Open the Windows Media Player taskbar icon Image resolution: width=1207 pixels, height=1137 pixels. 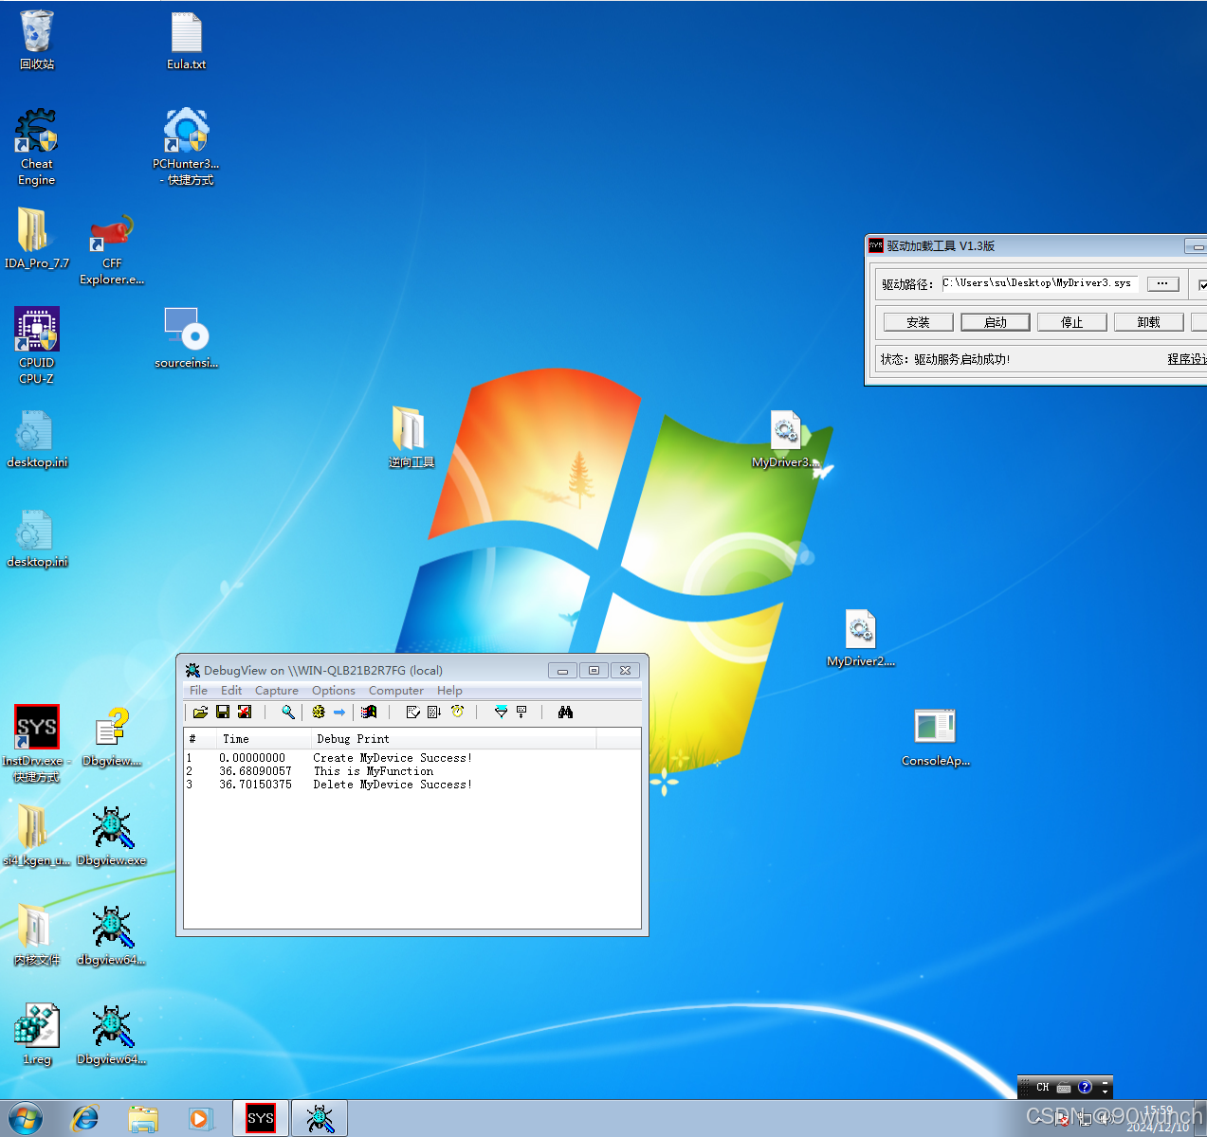(200, 1119)
